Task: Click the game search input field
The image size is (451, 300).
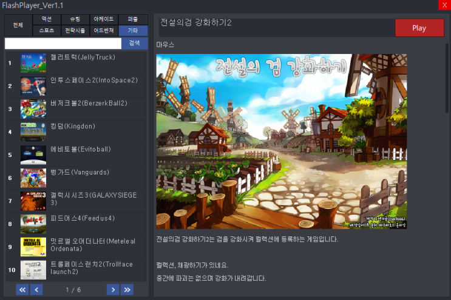Action: [63, 44]
